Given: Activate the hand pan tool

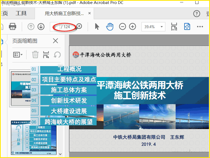Looking at the screenshot, I should coord(110,27).
